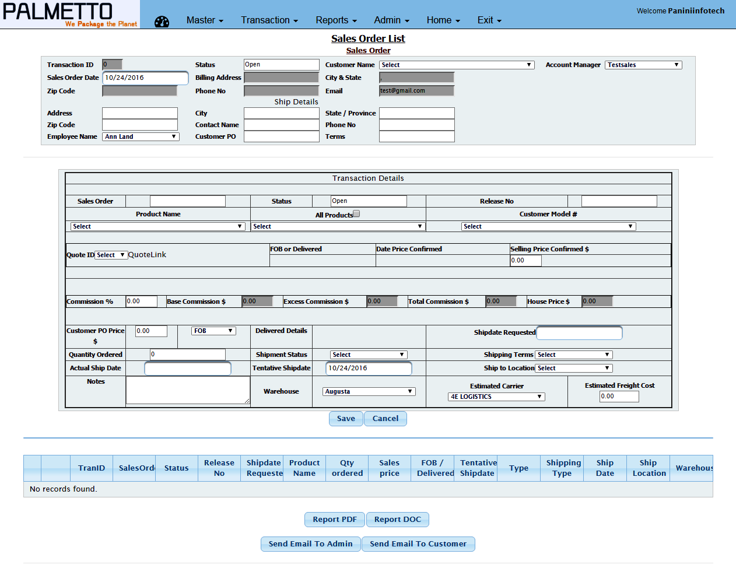Open the Quote ID dropdown
Screen dimensions: 736x568
(x=111, y=255)
